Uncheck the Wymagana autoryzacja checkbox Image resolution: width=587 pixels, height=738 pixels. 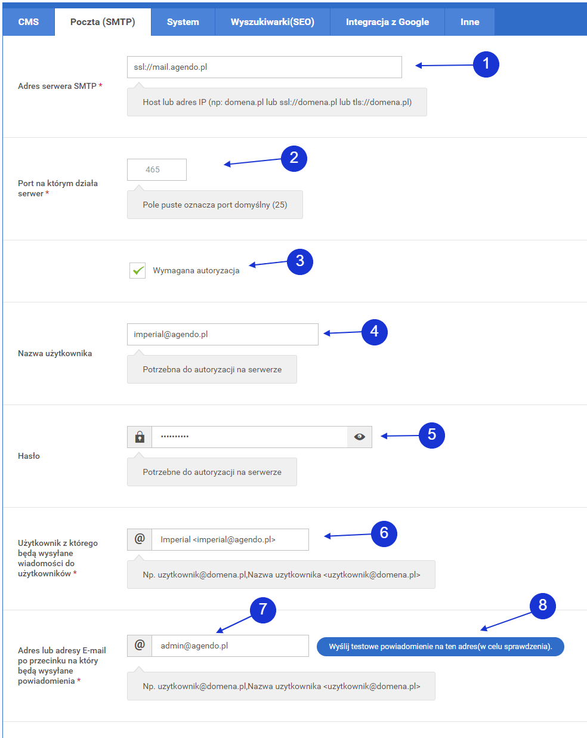pos(138,270)
